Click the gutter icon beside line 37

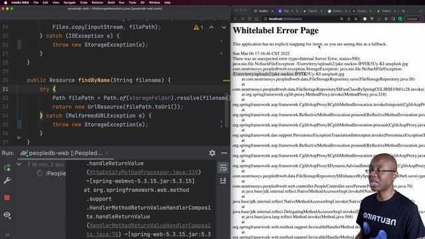(19, 137)
